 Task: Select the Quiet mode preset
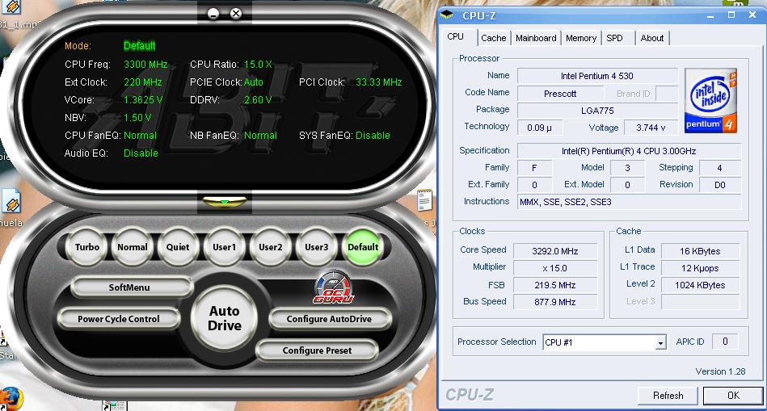[178, 247]
